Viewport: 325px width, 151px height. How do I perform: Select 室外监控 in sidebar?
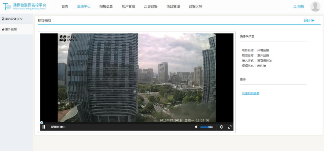11,29
